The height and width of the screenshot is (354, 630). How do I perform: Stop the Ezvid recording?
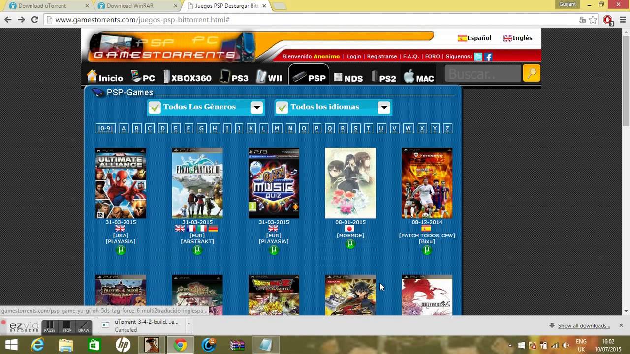click(67, 326)
